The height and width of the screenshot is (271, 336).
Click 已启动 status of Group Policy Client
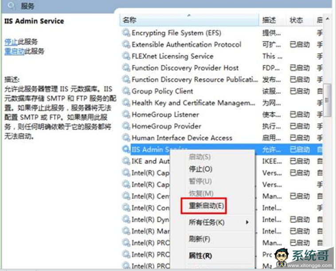300,91
